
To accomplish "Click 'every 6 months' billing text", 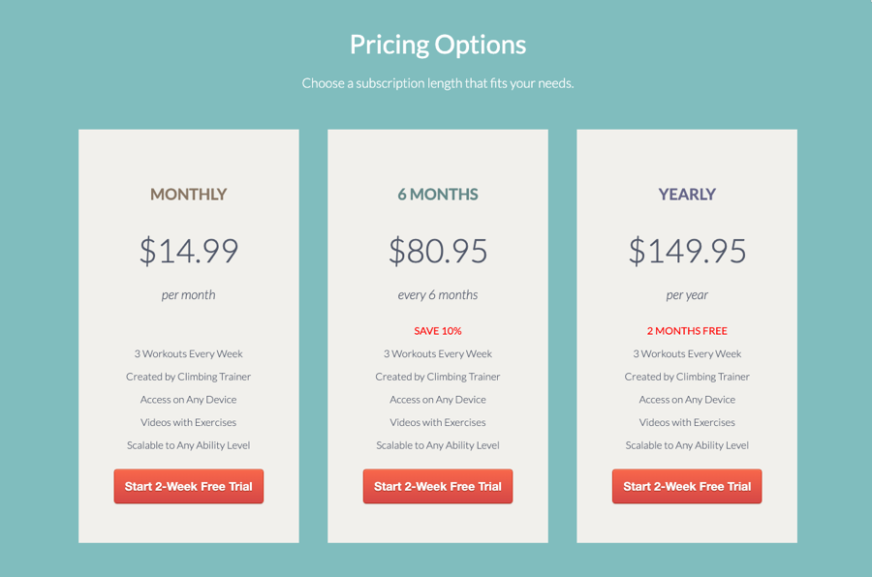I will pos(438,295).
